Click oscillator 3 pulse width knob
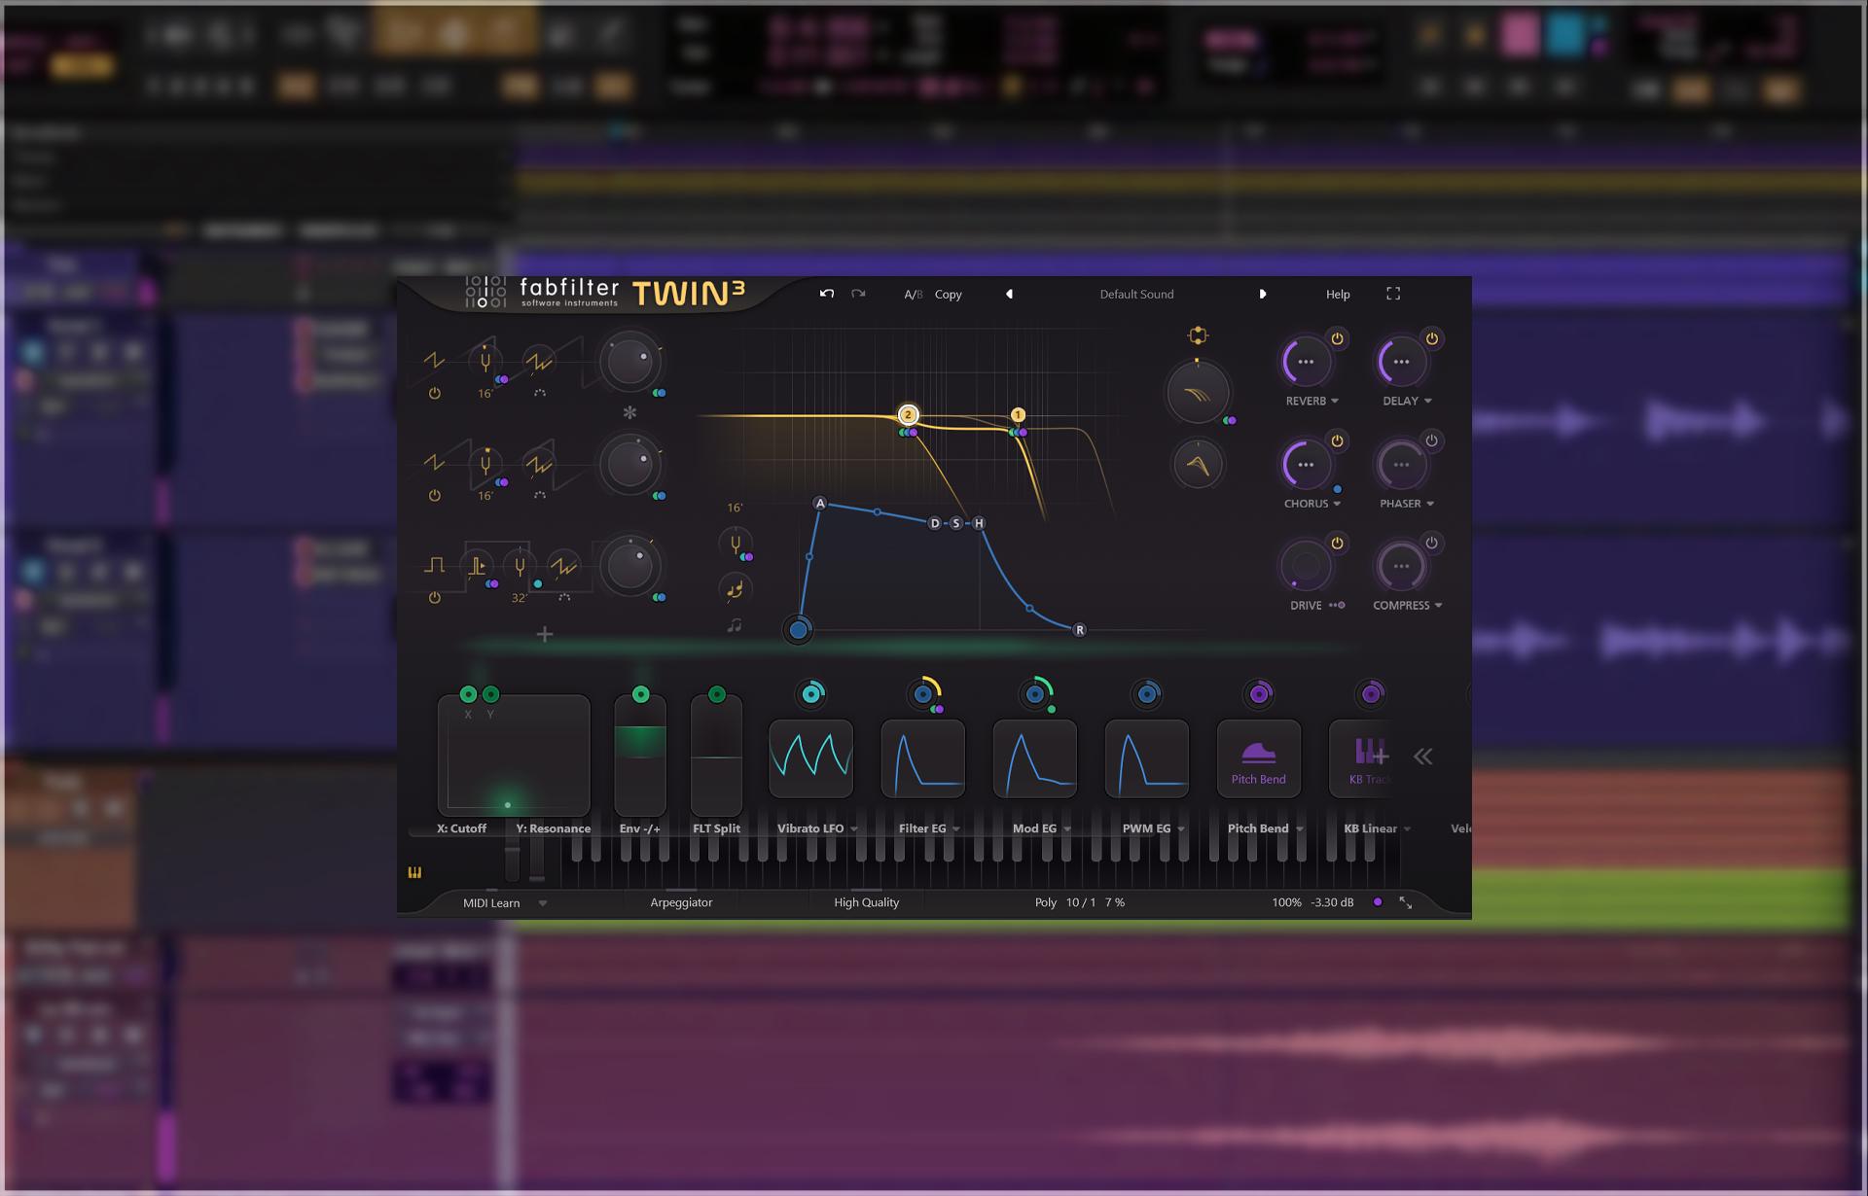1868x1196 pixels. [477, 566]
